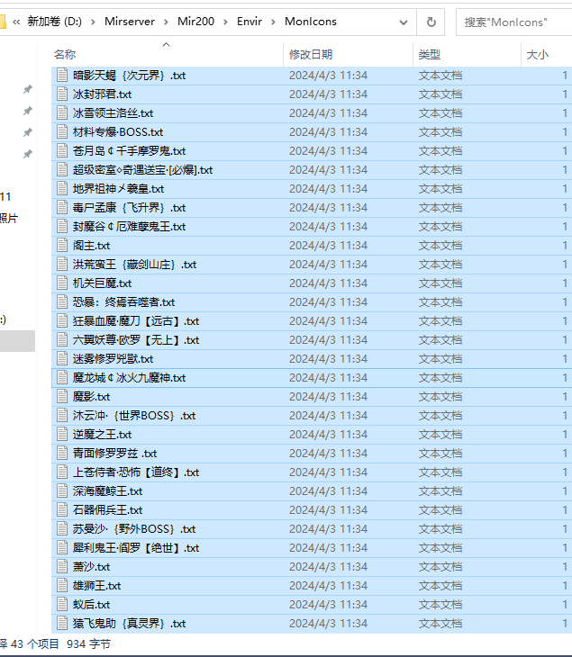
Task: Click file icon of 毒尸孟康｛飞升界｝.txt
Action: [62, 207]
